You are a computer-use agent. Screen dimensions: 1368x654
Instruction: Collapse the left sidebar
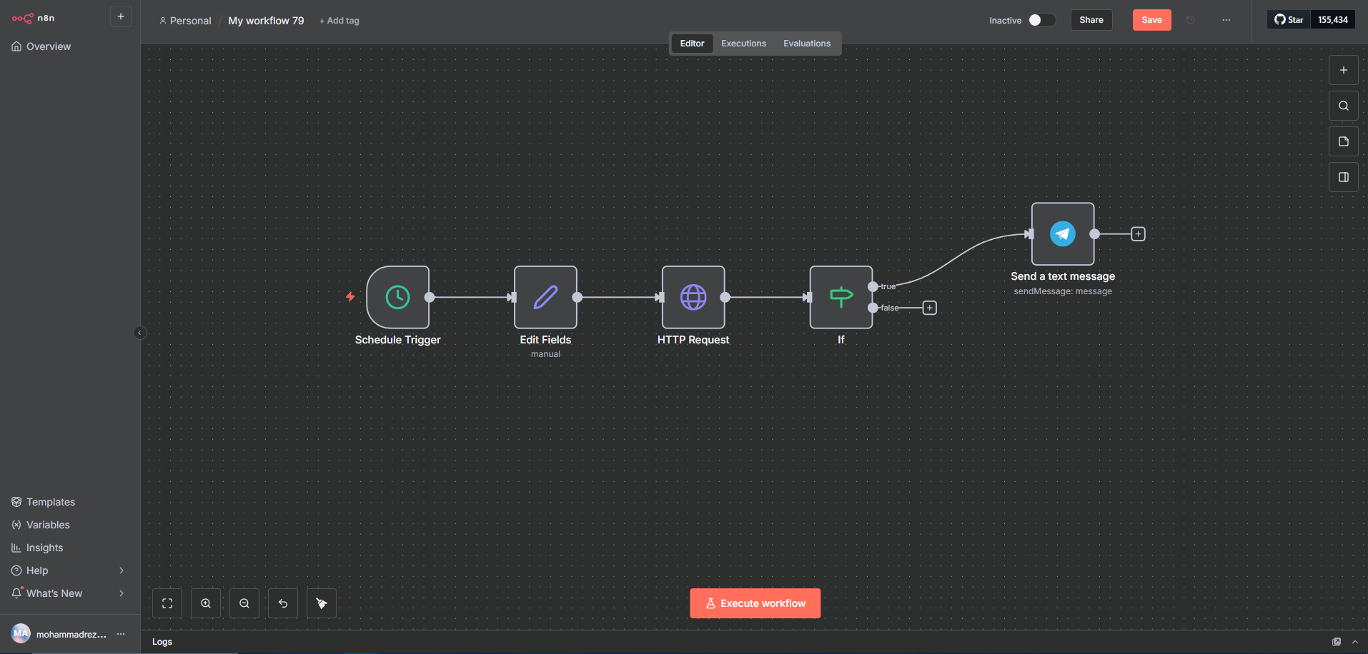coord(140,333)
